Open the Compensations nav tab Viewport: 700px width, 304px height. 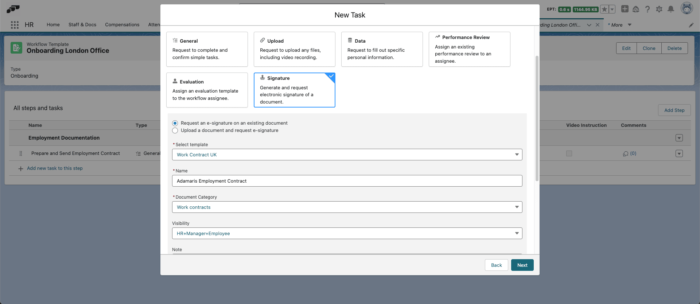[x=122, y=25]
